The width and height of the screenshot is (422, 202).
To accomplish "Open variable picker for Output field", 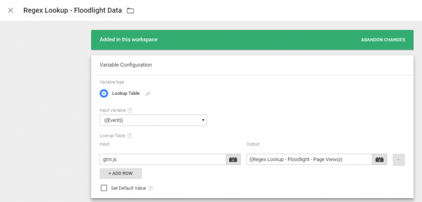I will [379, 159].
